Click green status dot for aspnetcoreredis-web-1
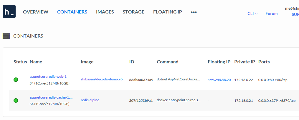299x120 pixels. pyautogui.click(x=16, y=80)
